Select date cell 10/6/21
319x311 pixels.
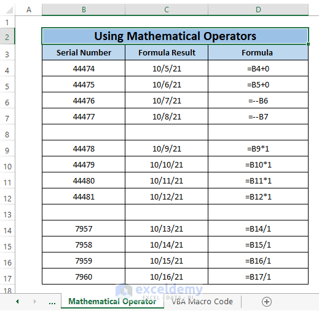click(167, 84)
